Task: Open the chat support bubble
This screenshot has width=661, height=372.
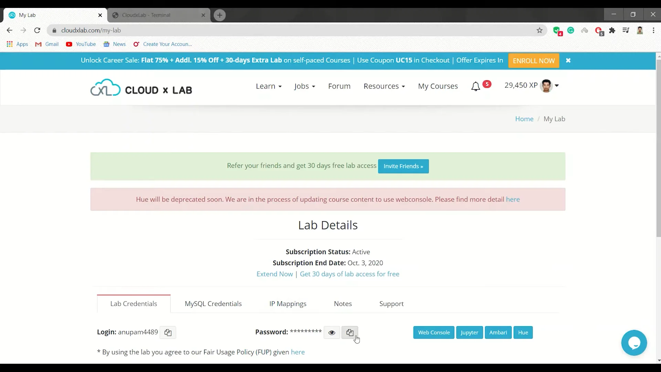Action: pos(634,343)
